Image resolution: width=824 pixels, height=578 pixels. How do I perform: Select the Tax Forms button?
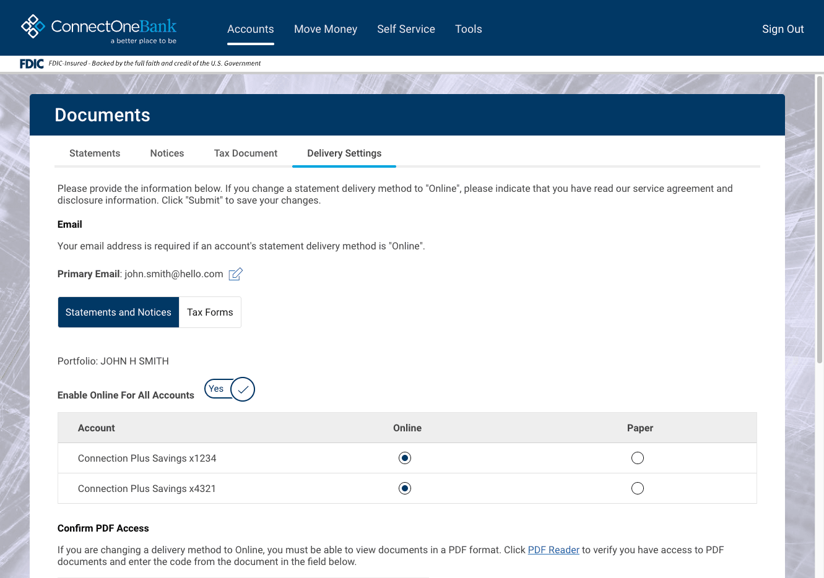point(210,313)
